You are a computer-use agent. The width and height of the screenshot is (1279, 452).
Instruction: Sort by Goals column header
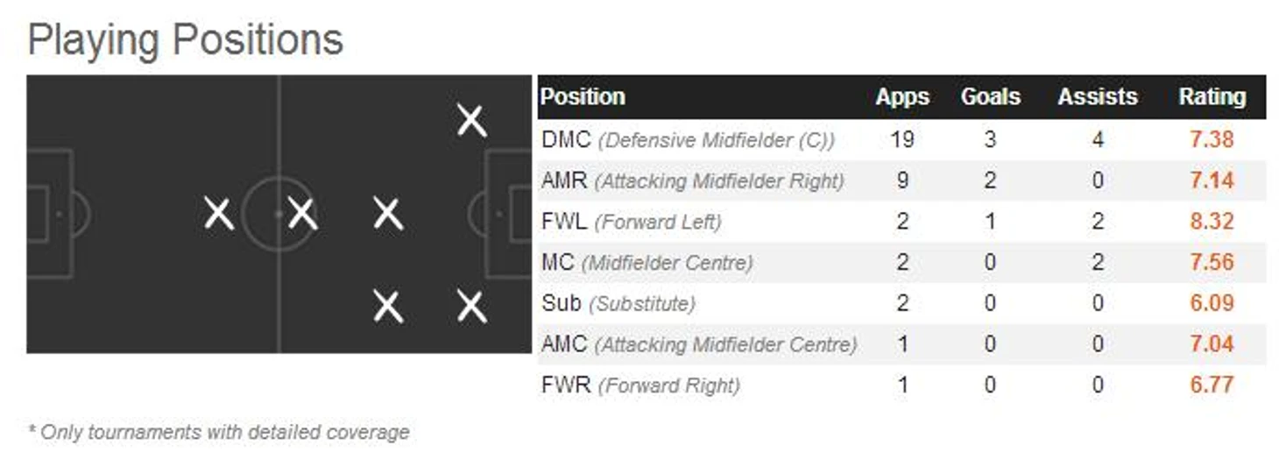[x=991, y=96]
